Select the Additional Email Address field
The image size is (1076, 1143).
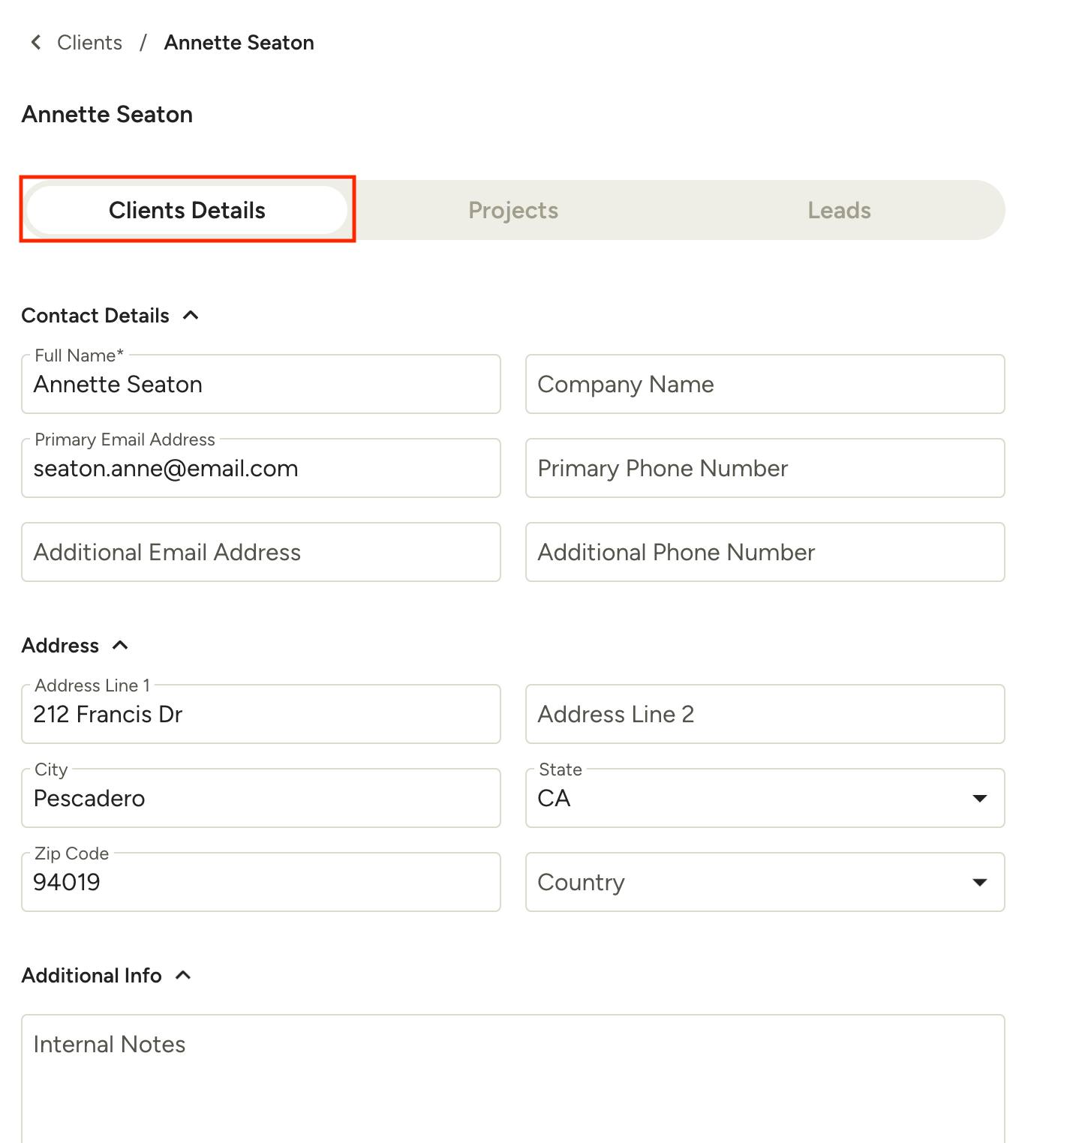click(x=260, y=553)
